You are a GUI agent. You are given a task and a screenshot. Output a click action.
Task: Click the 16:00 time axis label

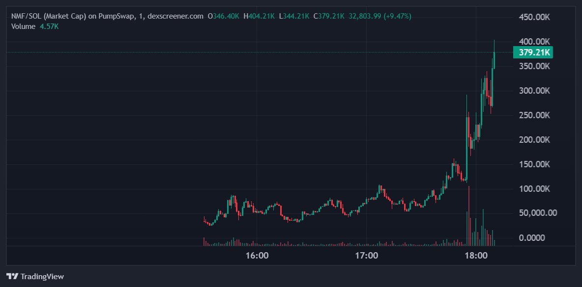[257, 256]
